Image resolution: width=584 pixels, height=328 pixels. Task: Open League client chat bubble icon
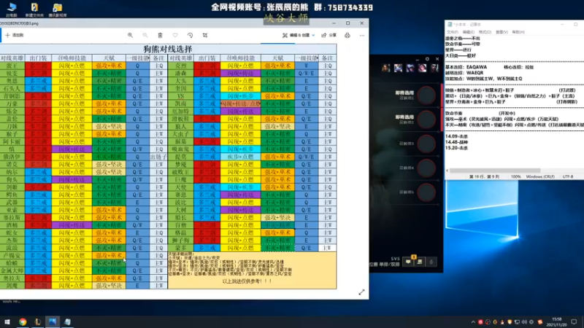tap(408, 262)
